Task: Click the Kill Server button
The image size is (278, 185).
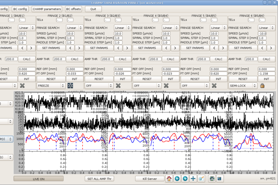Action: [x=150, y=179]
